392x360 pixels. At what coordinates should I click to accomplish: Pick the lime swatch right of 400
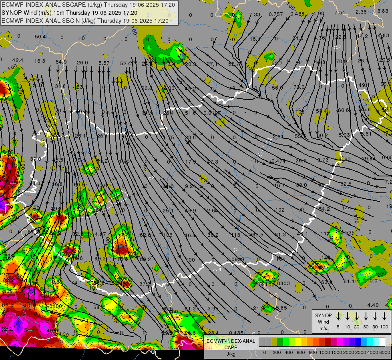click(292, 342)
